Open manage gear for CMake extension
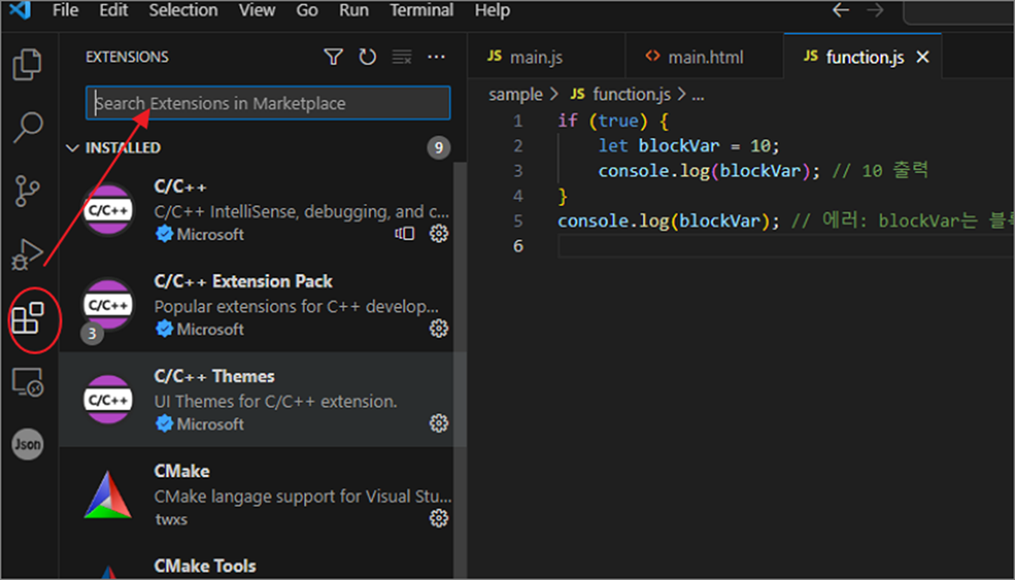The image size is (1015, 580). (x=439, y=518)
